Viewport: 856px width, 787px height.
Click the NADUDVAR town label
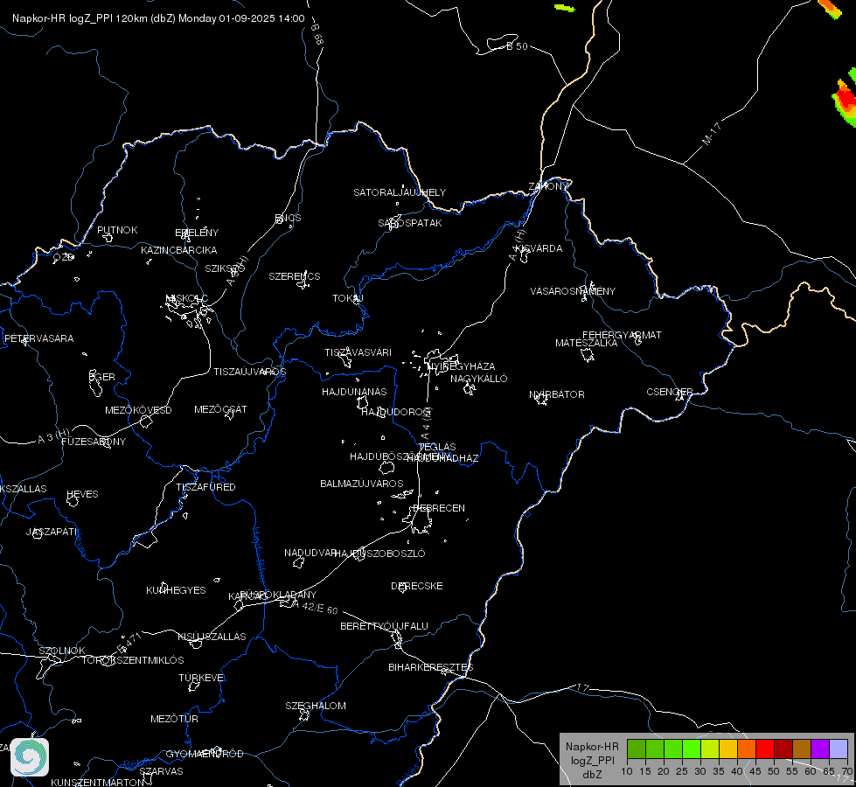[x=310, y=553]
